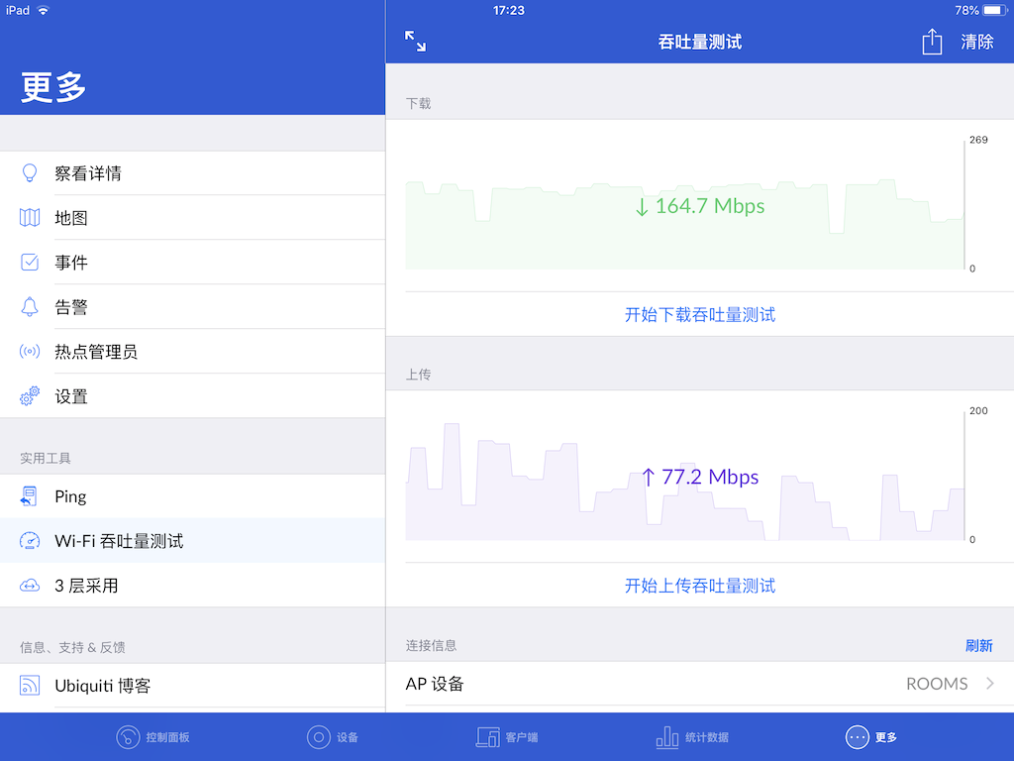Tap the ROOMS value in AP 设备 row
Screen dimensions: 1014x761
937,684
